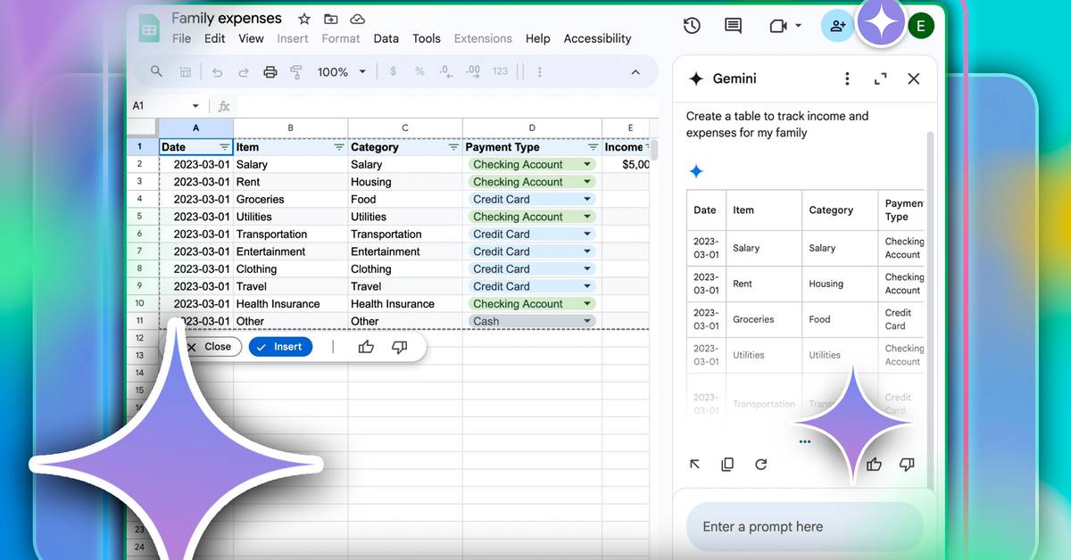Expand the Gemini panel to full size
Viewport: 1071px width, 560px height.
point(881,78)
